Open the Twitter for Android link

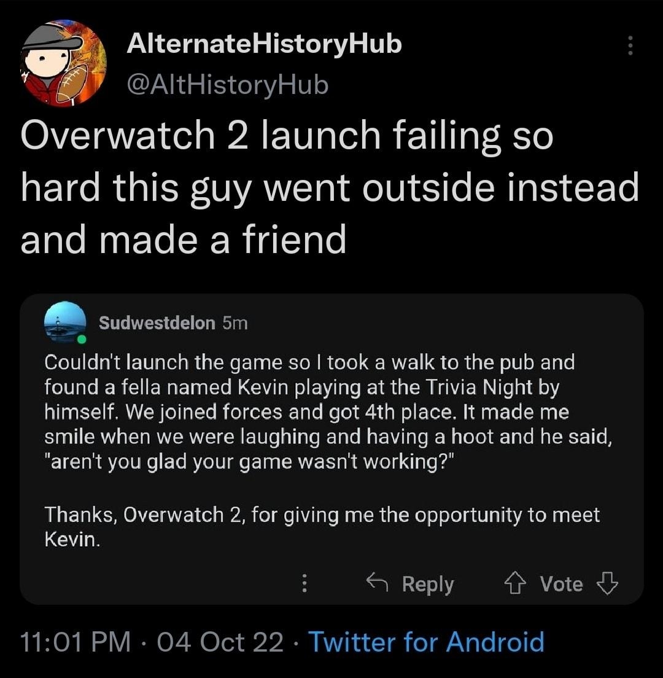(426, 642)
